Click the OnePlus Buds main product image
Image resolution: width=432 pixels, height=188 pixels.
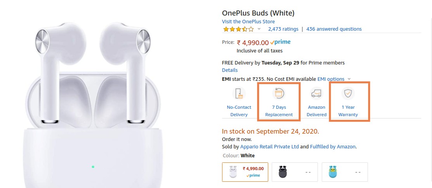(92, 105)
